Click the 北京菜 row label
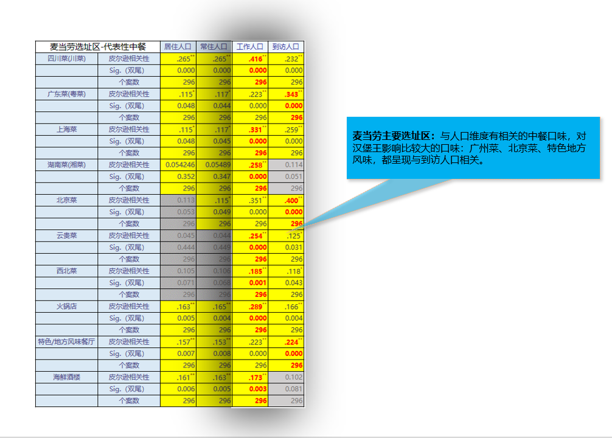The image size is (612, 438). click(x=67, y=200)
